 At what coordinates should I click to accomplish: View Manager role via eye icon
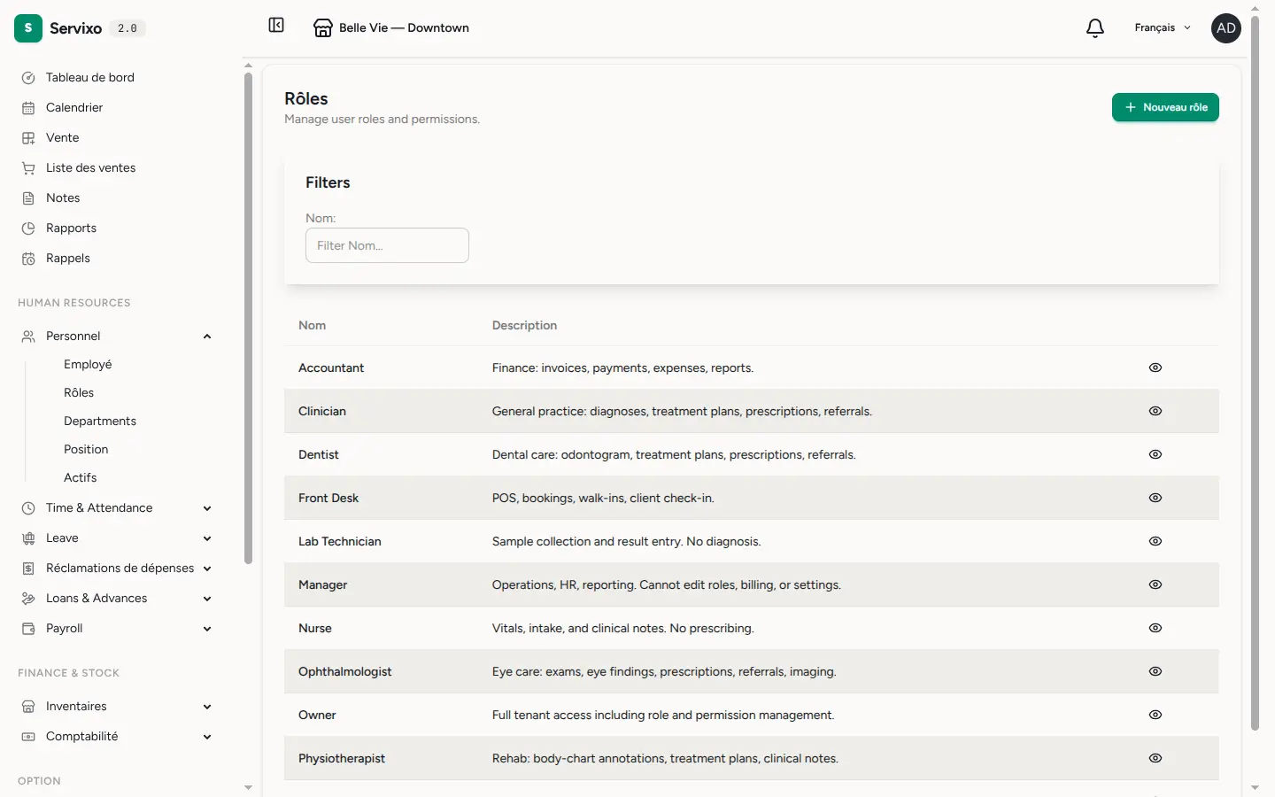tap(1155, 584)
